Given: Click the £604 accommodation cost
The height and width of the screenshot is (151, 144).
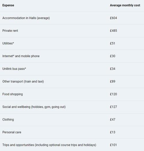Looking at the screenshot, I should click(113, 18).
